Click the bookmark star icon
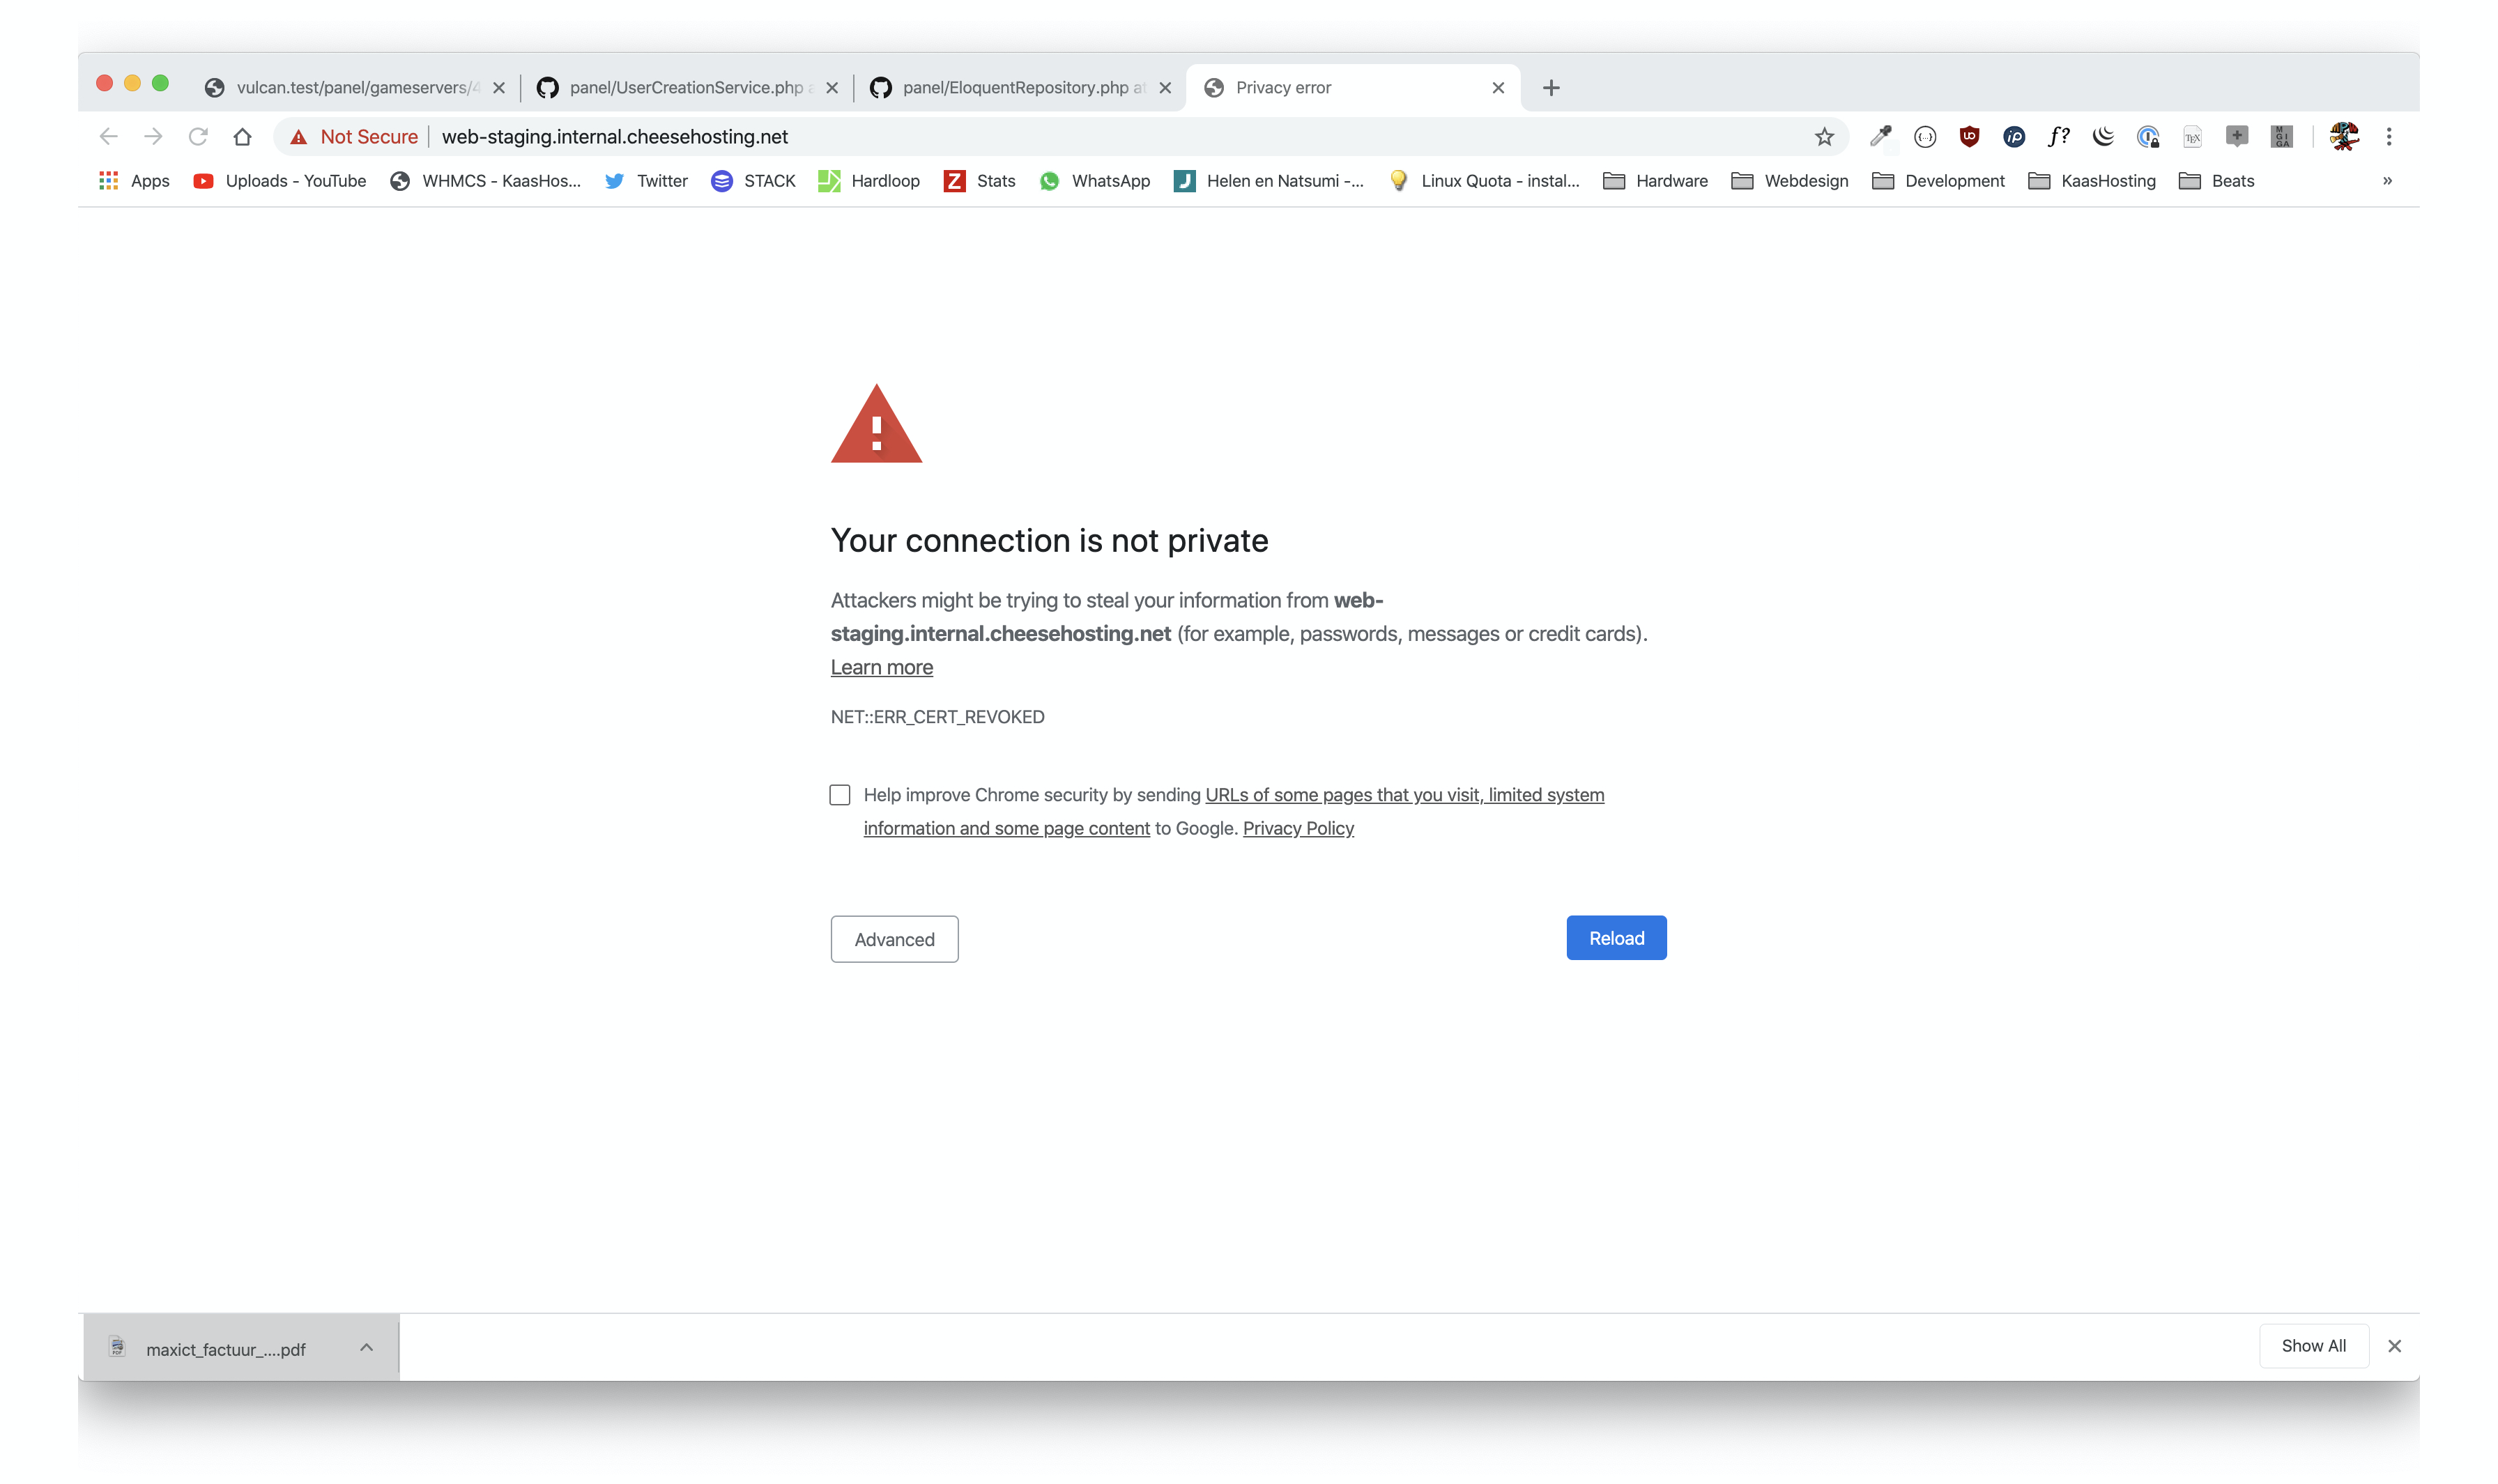Viewport: 2498px width, 1484px height. point(1824,137)
